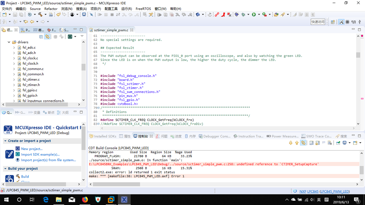Click the 快速访问 quick access field

point(318,22)
